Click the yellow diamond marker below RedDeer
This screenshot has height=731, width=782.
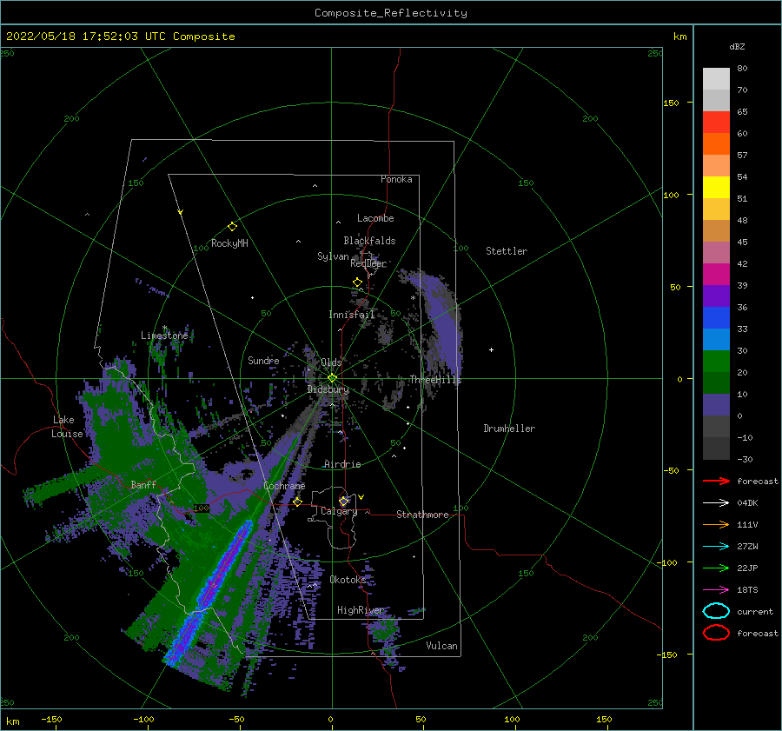pyautogui.click(x=357, y=282)
